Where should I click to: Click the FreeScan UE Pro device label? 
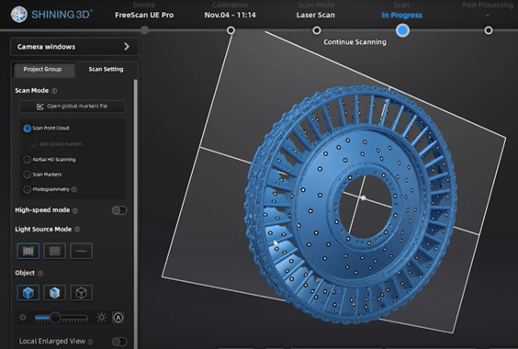point(144,16)
